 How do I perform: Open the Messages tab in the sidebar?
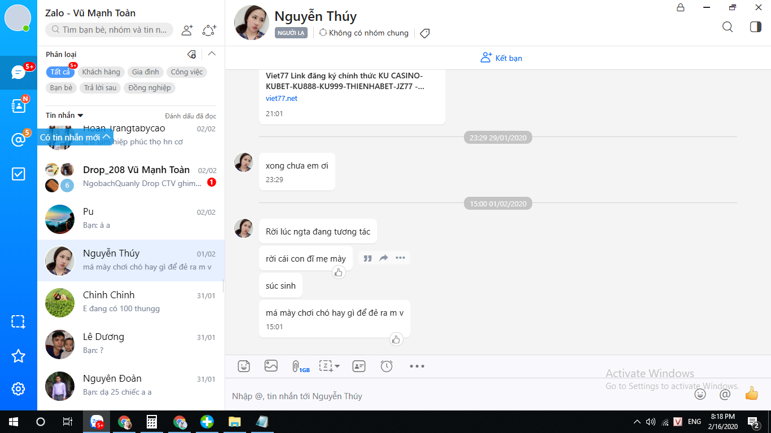(x=19, y=72)
